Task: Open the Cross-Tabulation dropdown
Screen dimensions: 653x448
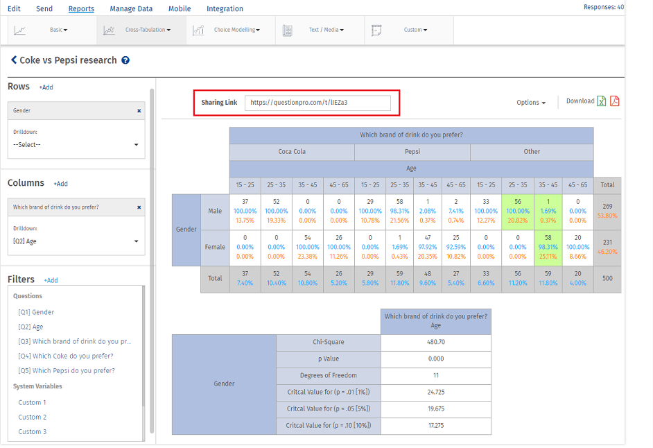Action: [x=148, y=30]
